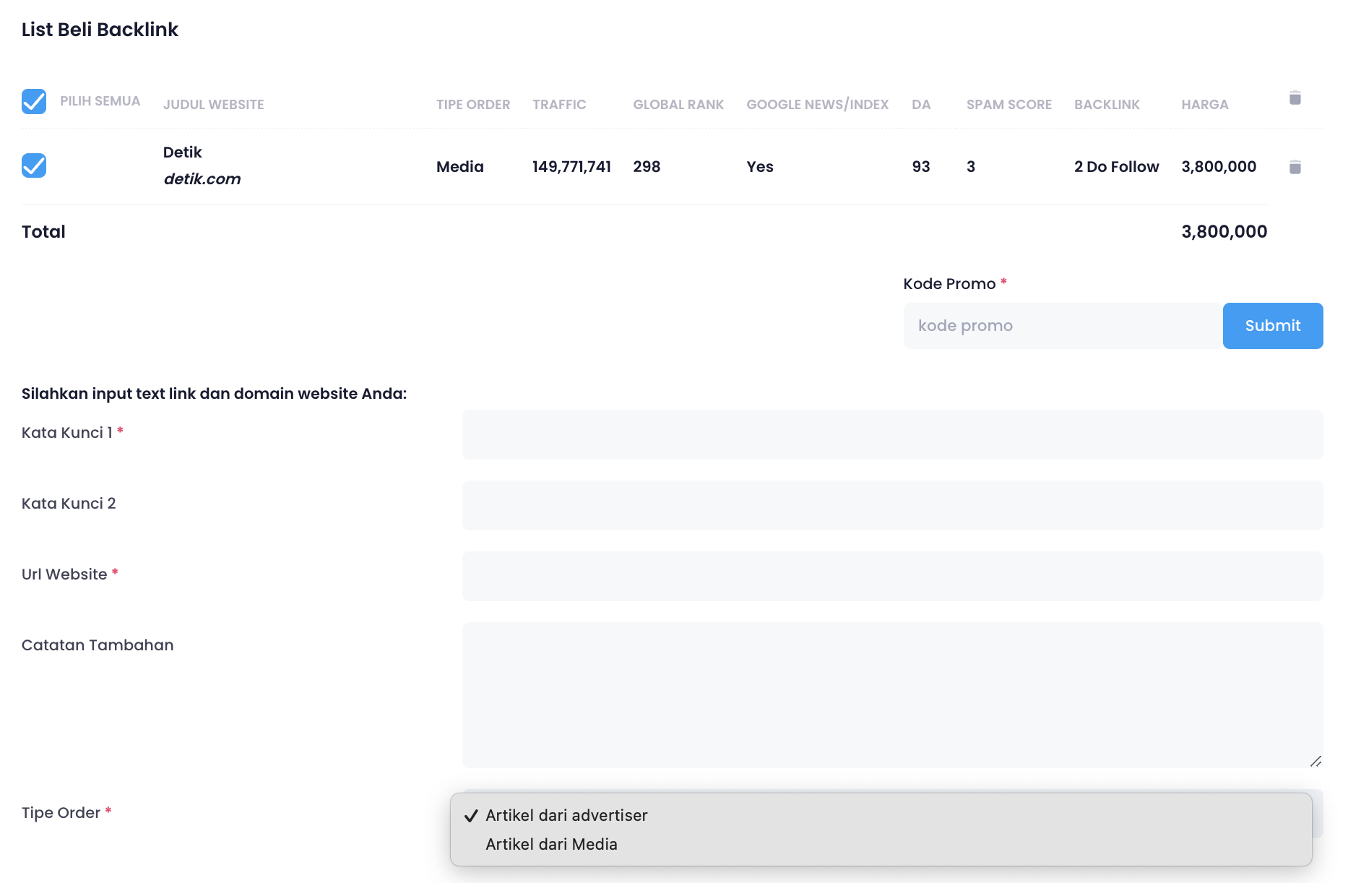Click the trash icon in the table header
The width and height of the screenshot is (1348, 883).
pos(1295,99)
